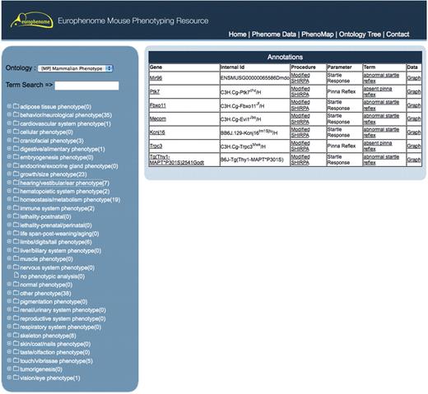The image size is (428, 394).
Task: Open absent pinna reflex term for Ptk7
Action: [x=378, y=91]
